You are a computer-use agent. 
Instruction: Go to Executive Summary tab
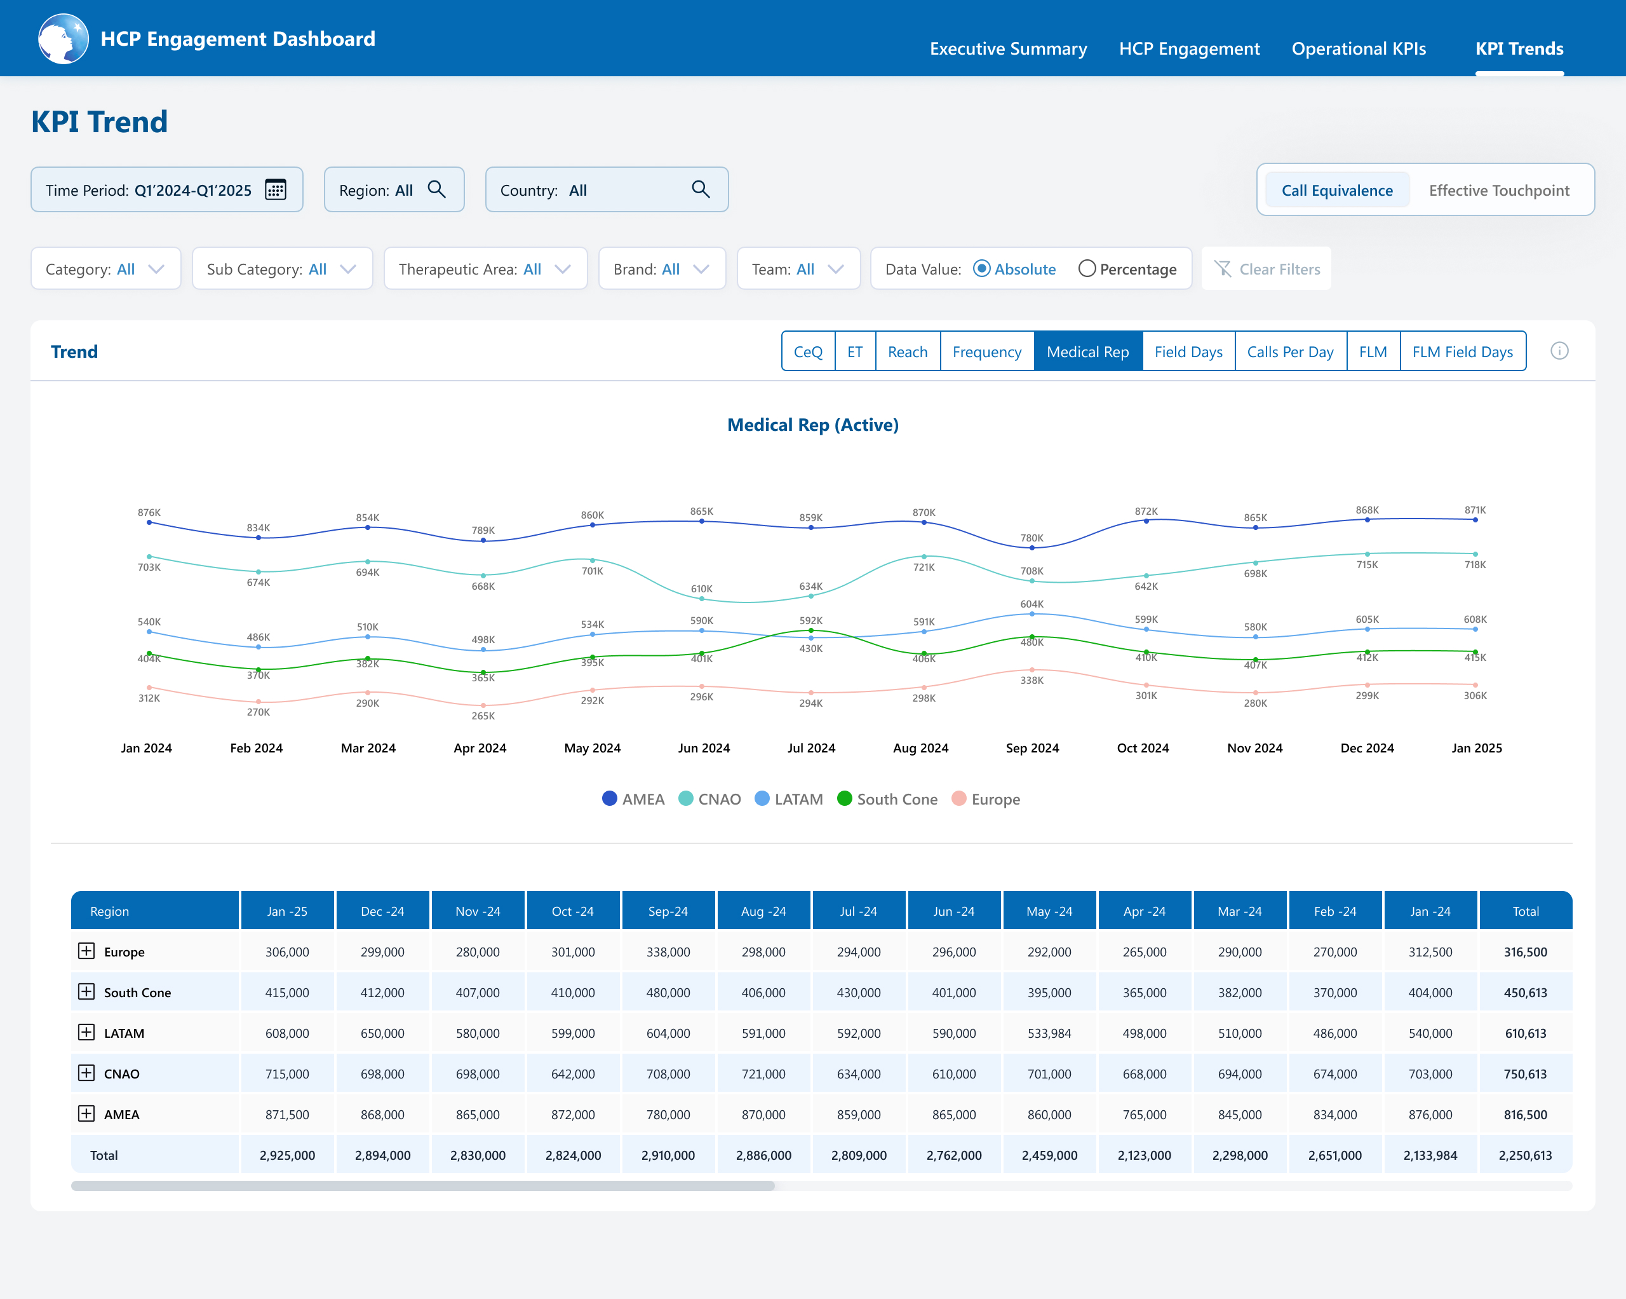pyautogui.click(x=1007, y=48)
